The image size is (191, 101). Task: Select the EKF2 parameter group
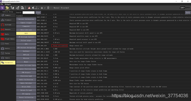(x=26, y=33)
